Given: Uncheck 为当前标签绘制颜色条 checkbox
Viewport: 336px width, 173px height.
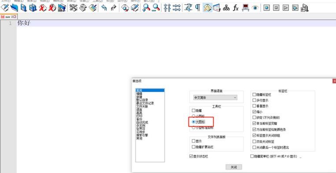Looking at the screenshot, I should pos(255,129).
